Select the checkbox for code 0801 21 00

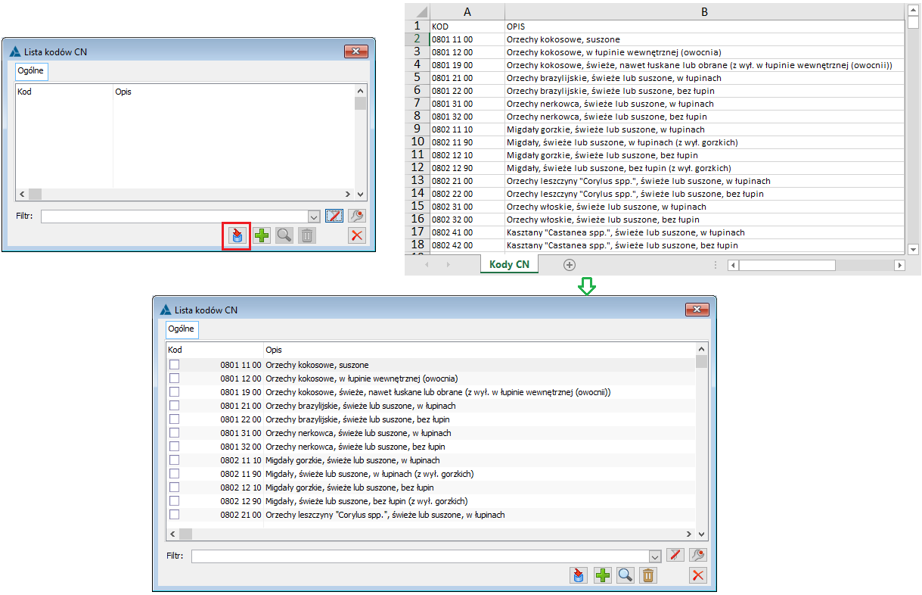pos(175,406)
